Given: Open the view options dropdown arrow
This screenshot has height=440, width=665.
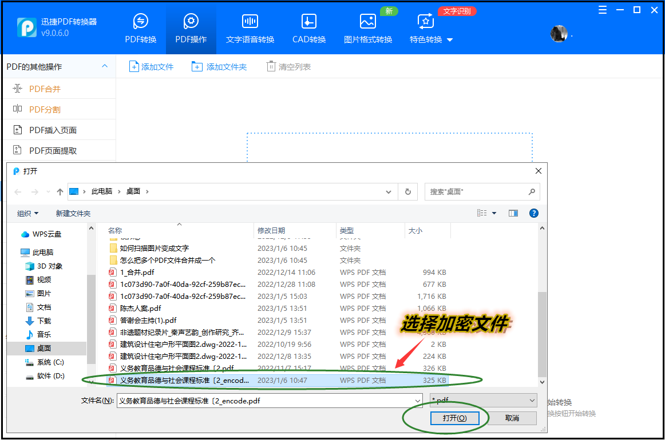Looking at the screenshot, I should tap(494, 213).
